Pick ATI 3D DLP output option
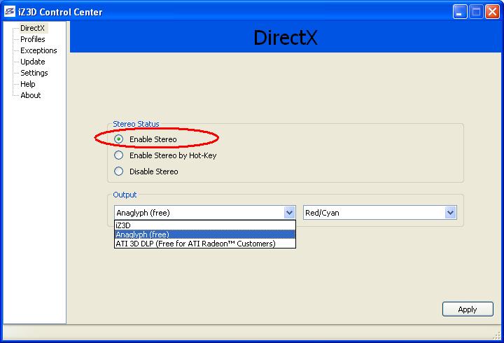The image size is (504, 343). 204,244
